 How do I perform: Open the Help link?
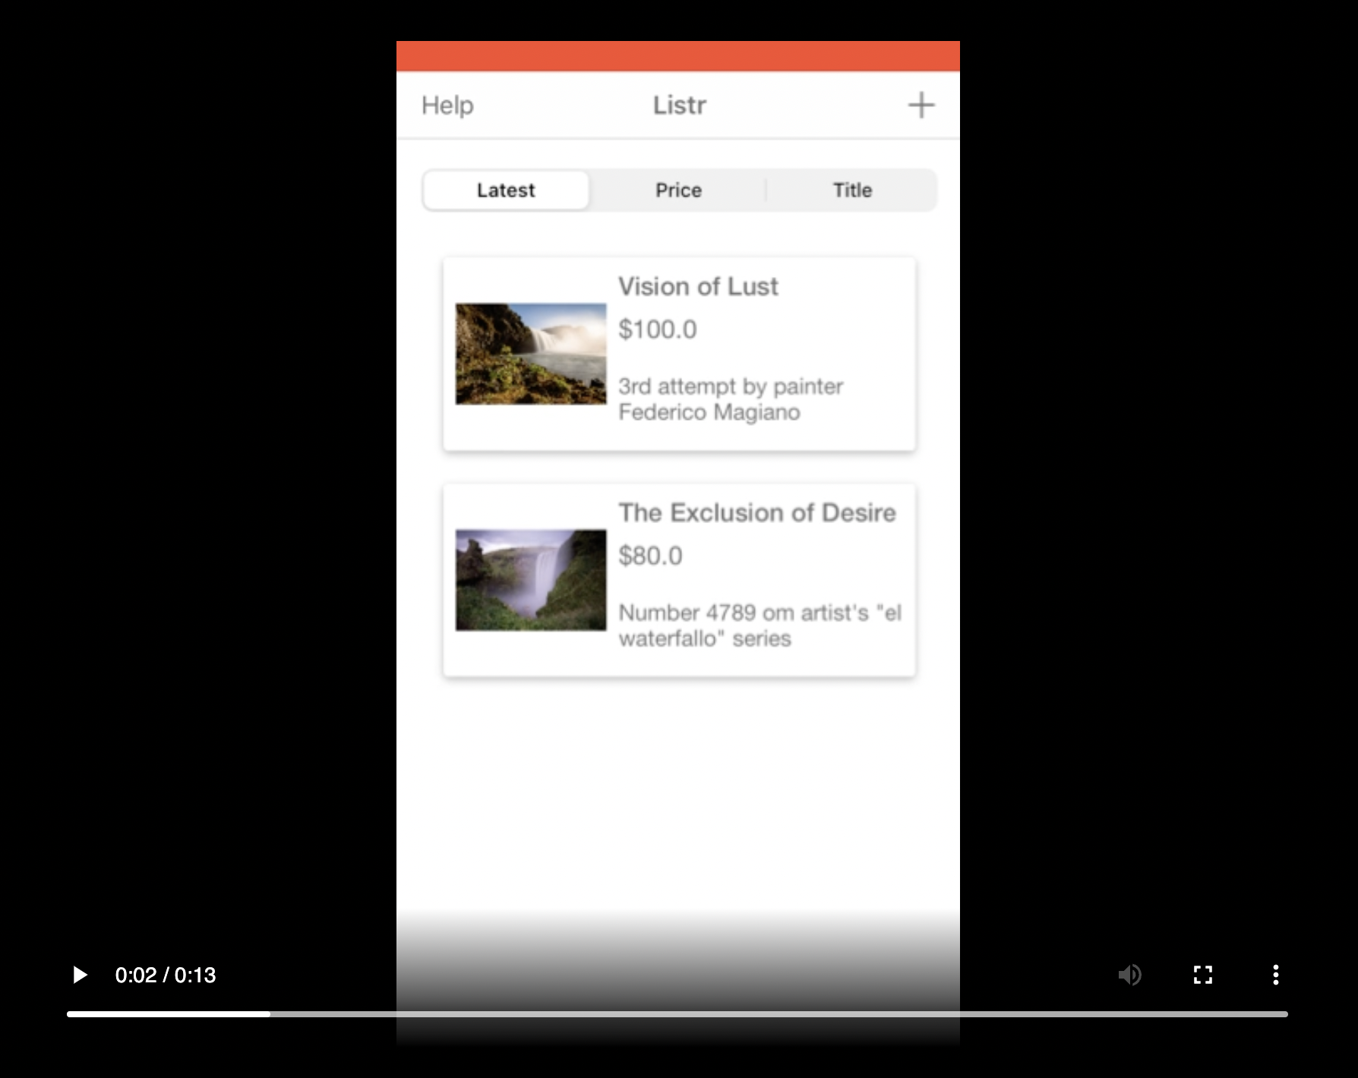click(447, 105)
